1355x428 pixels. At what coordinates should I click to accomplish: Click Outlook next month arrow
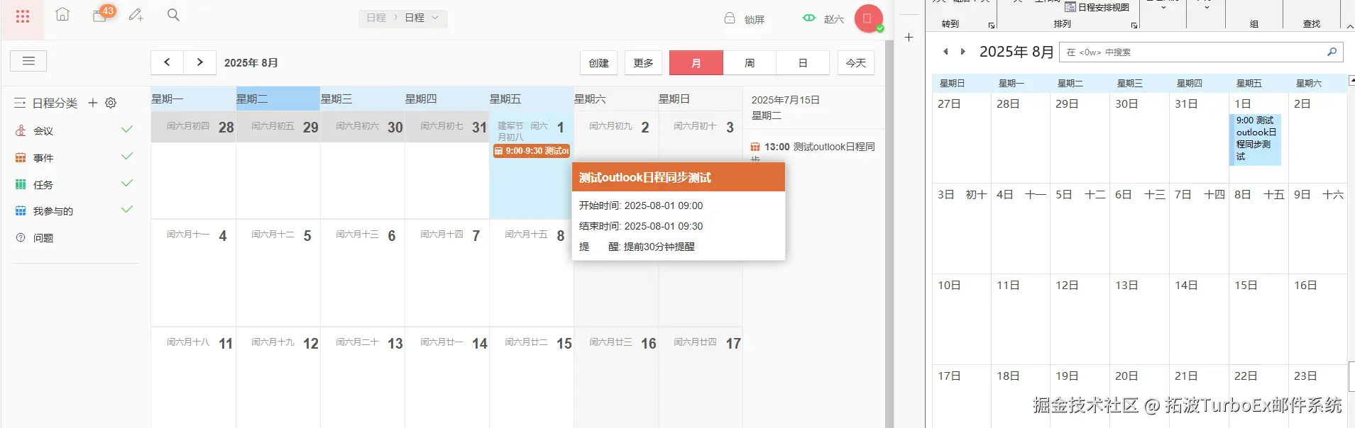pos(963,52)
